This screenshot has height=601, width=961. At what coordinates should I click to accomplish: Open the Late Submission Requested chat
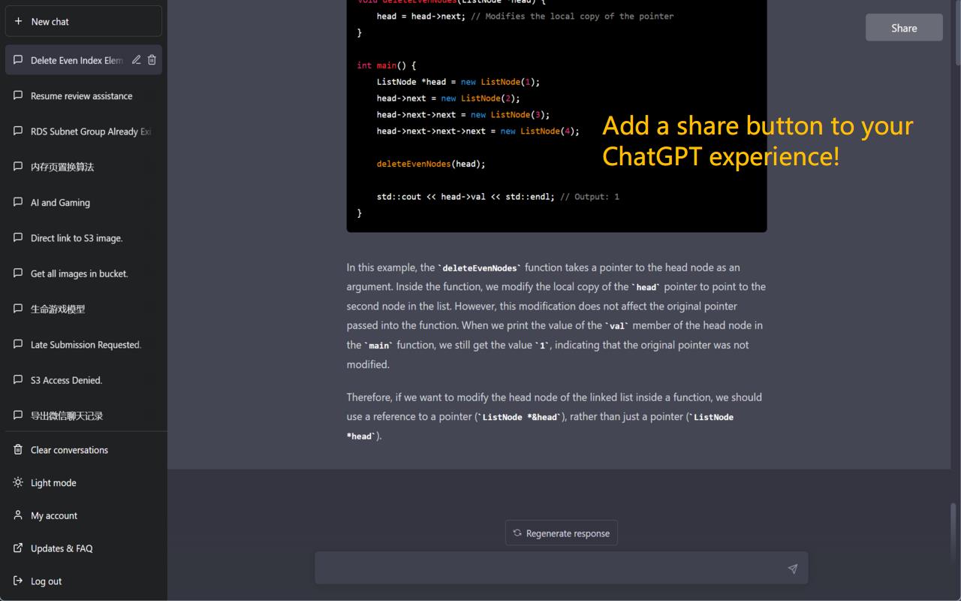[85, 345]
